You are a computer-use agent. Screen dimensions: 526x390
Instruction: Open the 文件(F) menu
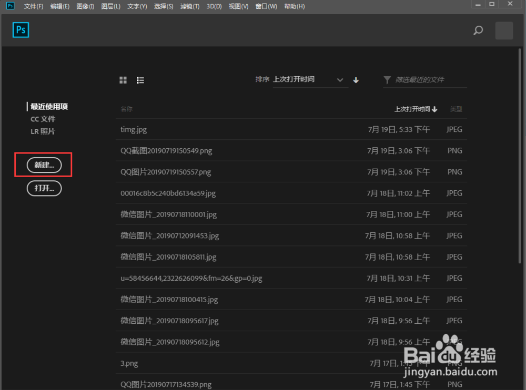coord(34,6)
